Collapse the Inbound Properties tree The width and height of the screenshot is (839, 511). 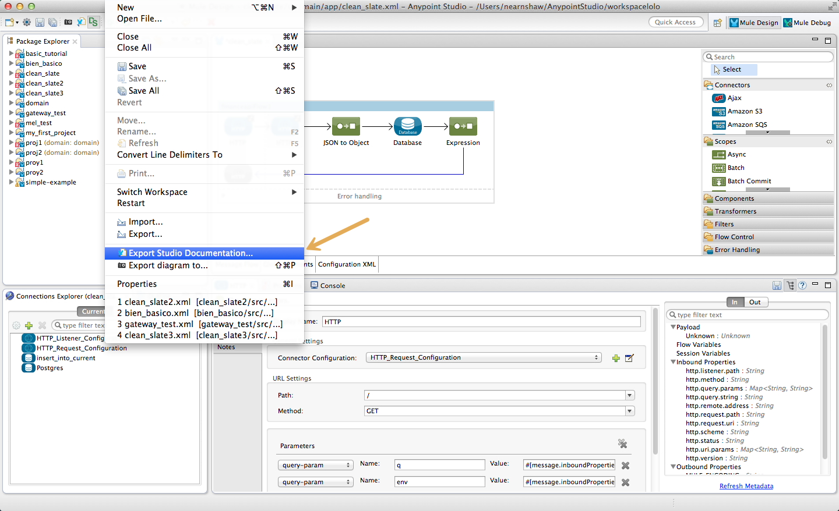(x=673, y=362)
